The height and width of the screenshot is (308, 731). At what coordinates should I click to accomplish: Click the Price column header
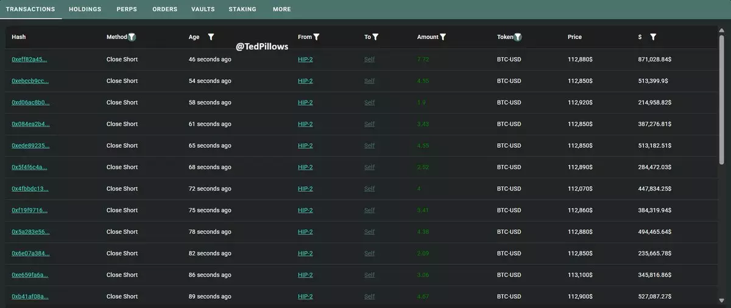574,37
